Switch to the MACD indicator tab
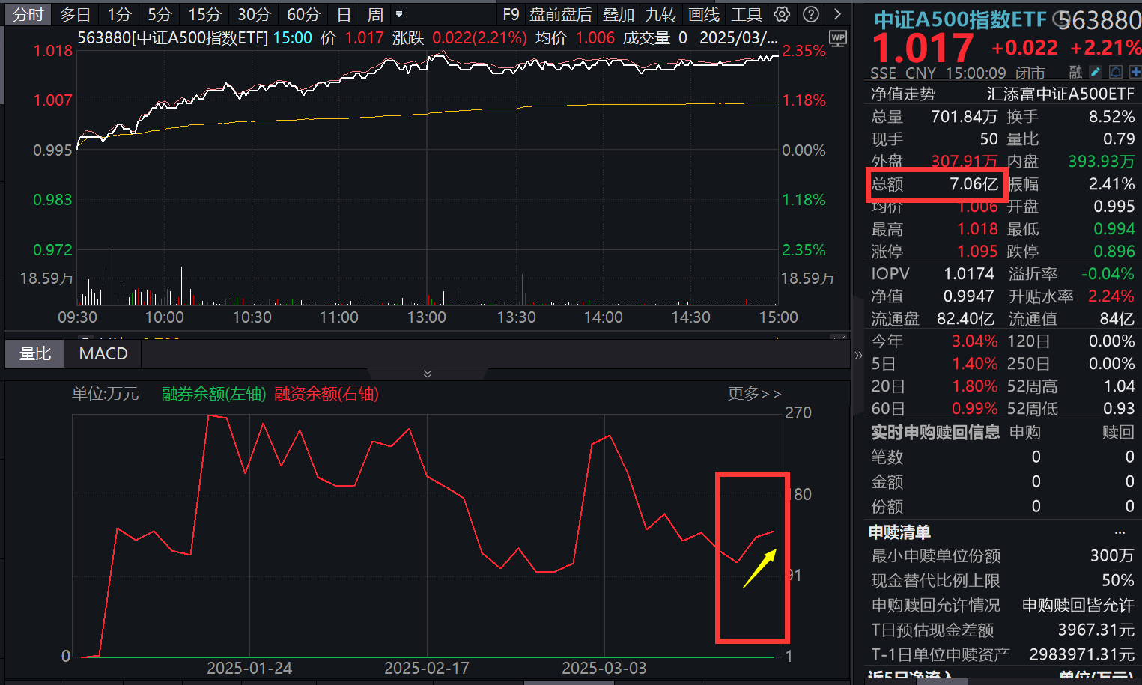This screenshot has width=1142, height=685. (102, 353)
